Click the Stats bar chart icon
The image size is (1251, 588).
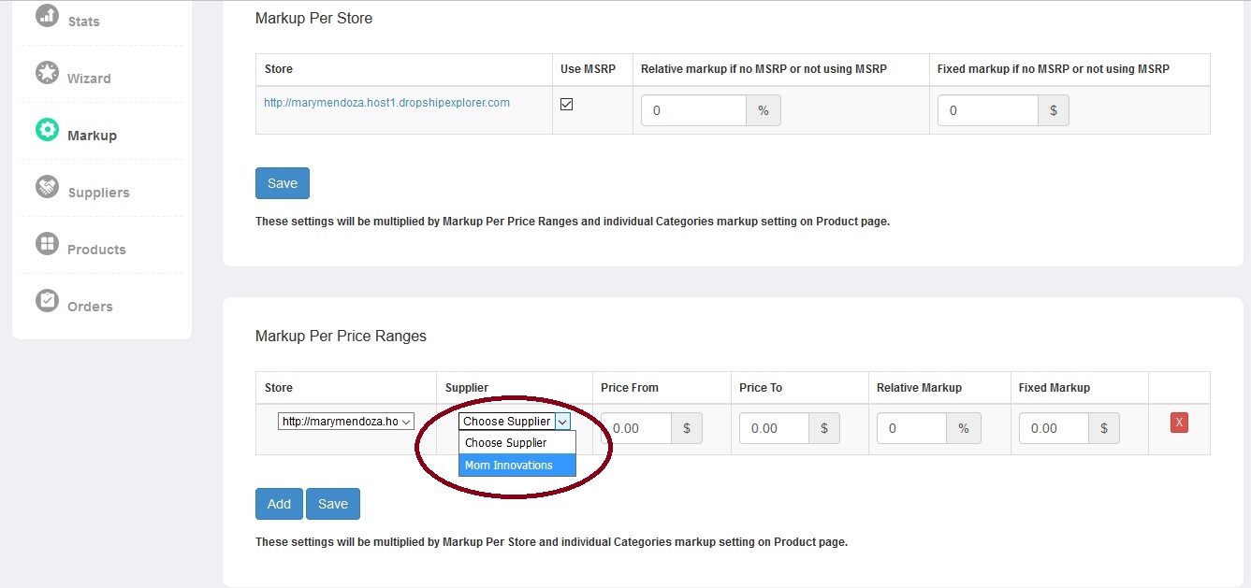pyautogui.click(x=47, y=16)
